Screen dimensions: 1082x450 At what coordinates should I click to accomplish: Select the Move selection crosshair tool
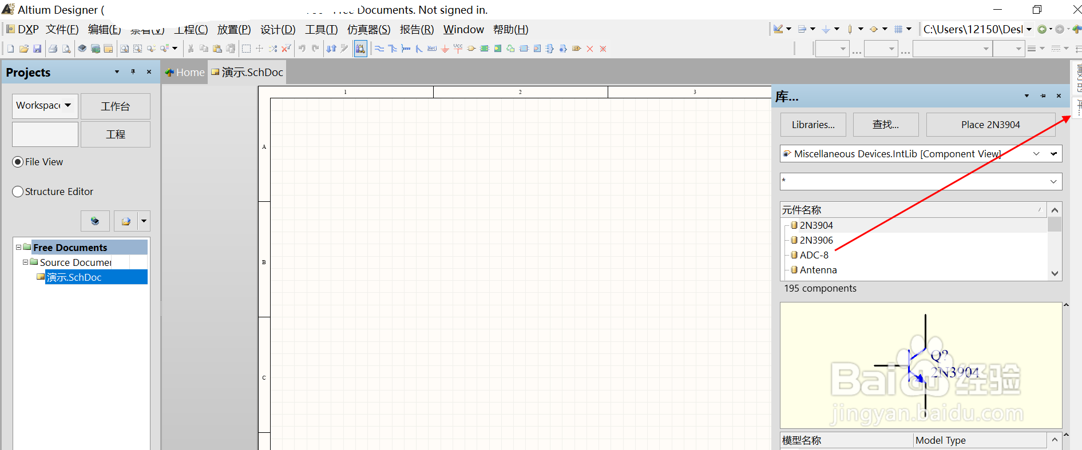259,49
